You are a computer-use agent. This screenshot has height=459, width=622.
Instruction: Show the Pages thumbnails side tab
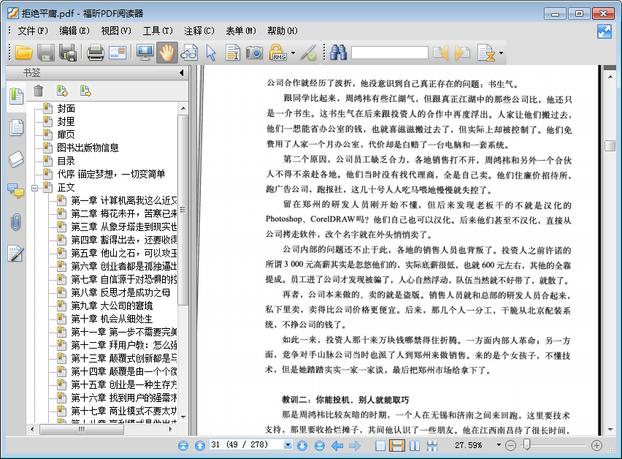(x=16, y=128)
